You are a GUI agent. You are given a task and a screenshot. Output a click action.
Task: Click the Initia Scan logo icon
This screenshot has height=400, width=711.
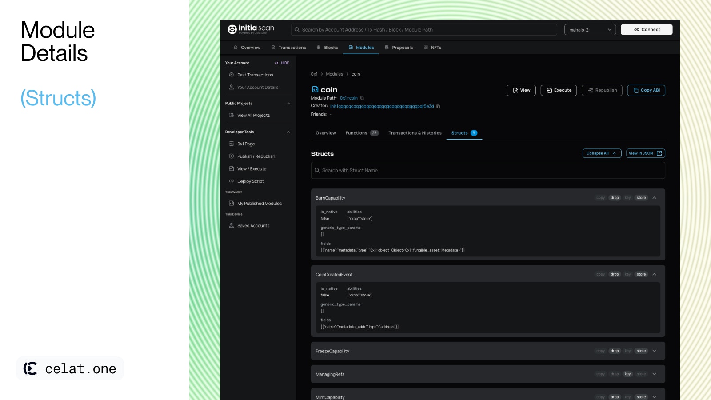pyautogui.click(x=232, y=29)
